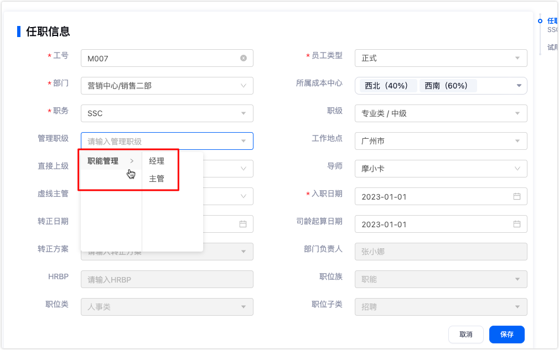Screen dimensions: 559x350
Task: Expand the 所属成本中心 dropdown arrow
Action: pyautogui.click(x=519, y=86)
